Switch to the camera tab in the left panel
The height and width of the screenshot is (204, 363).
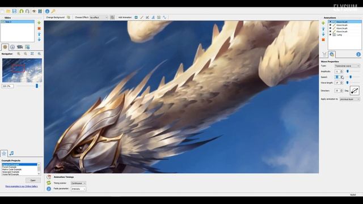tap(20, 47)
